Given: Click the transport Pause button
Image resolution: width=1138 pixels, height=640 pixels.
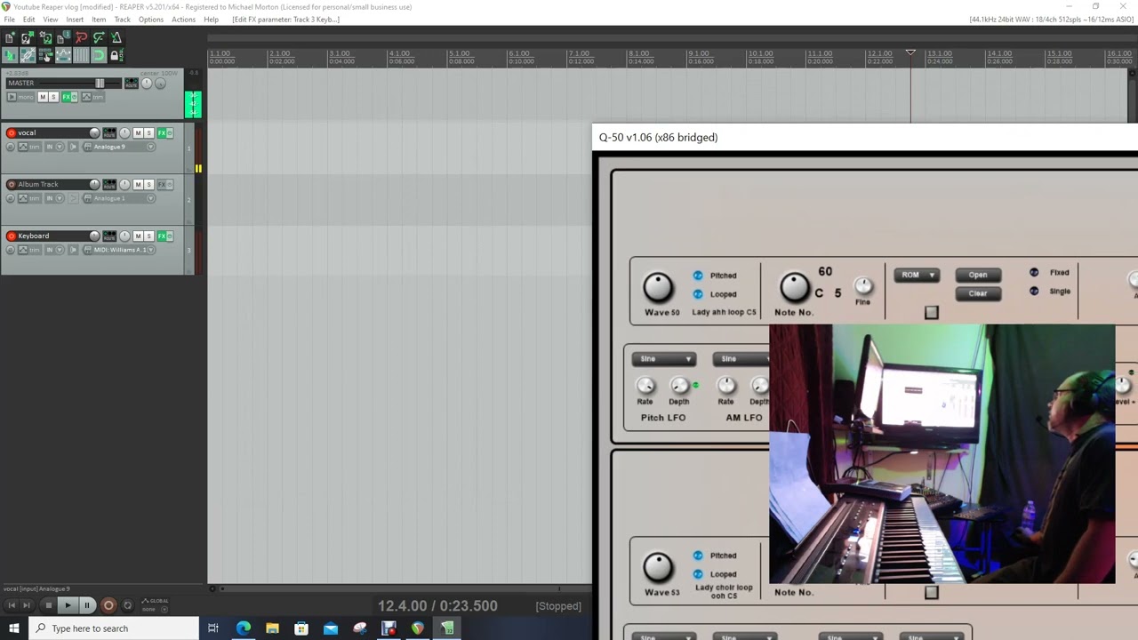Looking at the screenshot, I should point(87,605).
